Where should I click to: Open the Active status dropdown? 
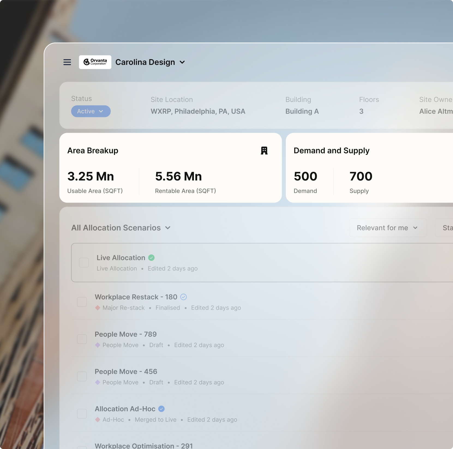91,111
